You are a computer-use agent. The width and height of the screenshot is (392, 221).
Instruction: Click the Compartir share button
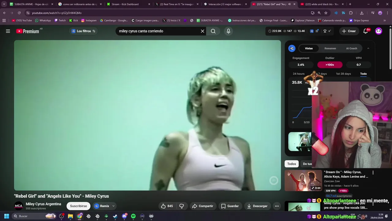point(203,206)
